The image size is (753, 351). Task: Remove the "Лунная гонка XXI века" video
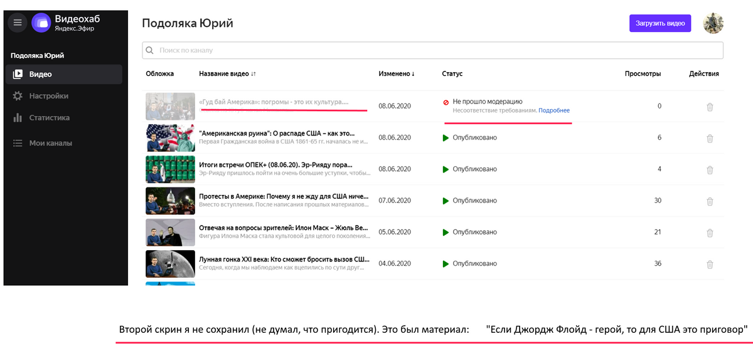point(710,264)
